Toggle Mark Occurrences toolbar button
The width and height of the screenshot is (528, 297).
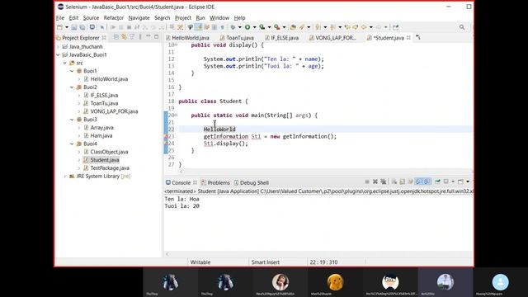click(199, 27)
